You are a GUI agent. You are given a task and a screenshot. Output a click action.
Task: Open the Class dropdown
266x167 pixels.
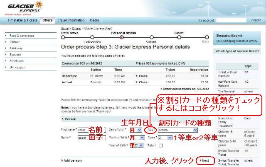tap(165, 138)
